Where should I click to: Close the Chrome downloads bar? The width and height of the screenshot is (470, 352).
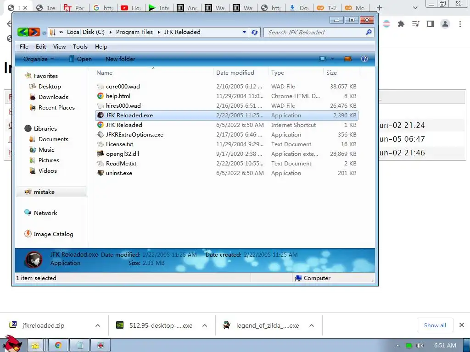[462, 325]
